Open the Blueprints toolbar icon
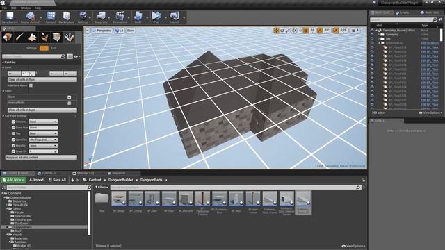The height and width of the screenshot is (250, 445). click(x=101, y=17)
